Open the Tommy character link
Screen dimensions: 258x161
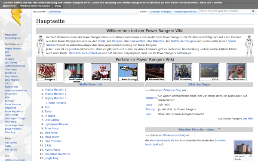[150, 109]
